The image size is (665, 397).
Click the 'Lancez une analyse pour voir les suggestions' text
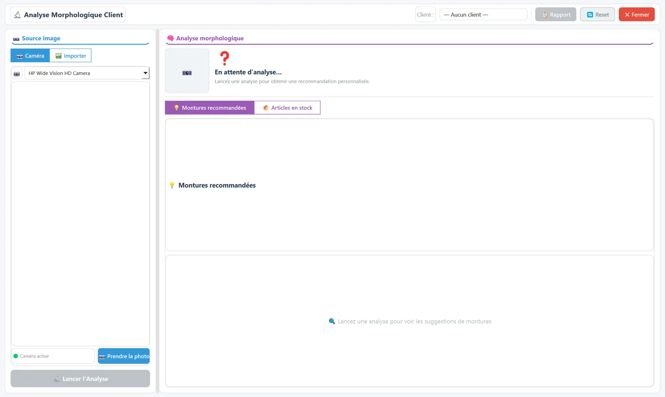[414, 321]
